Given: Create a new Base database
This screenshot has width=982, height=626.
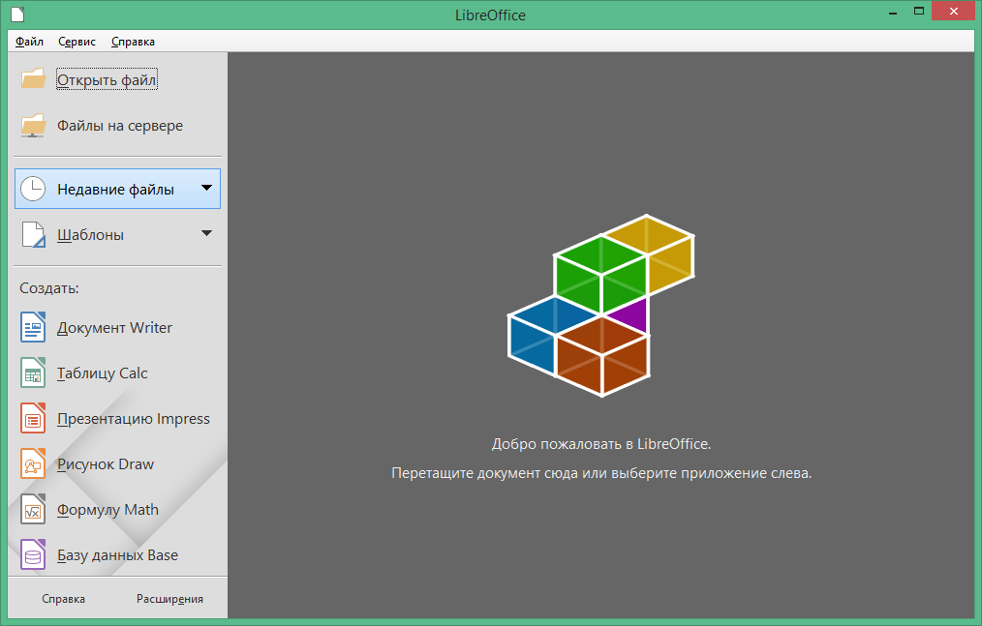Looking at the screenshot, I should 116,554.
